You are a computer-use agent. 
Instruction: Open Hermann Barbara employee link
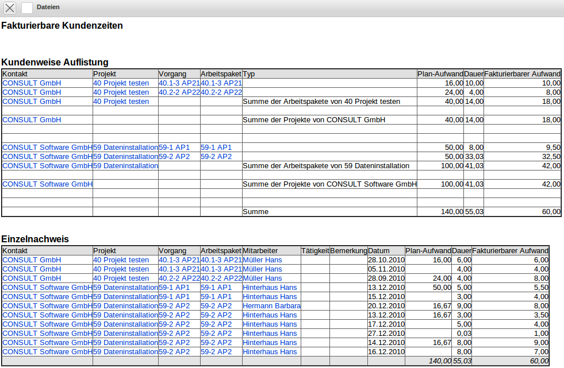pos(271,306)
